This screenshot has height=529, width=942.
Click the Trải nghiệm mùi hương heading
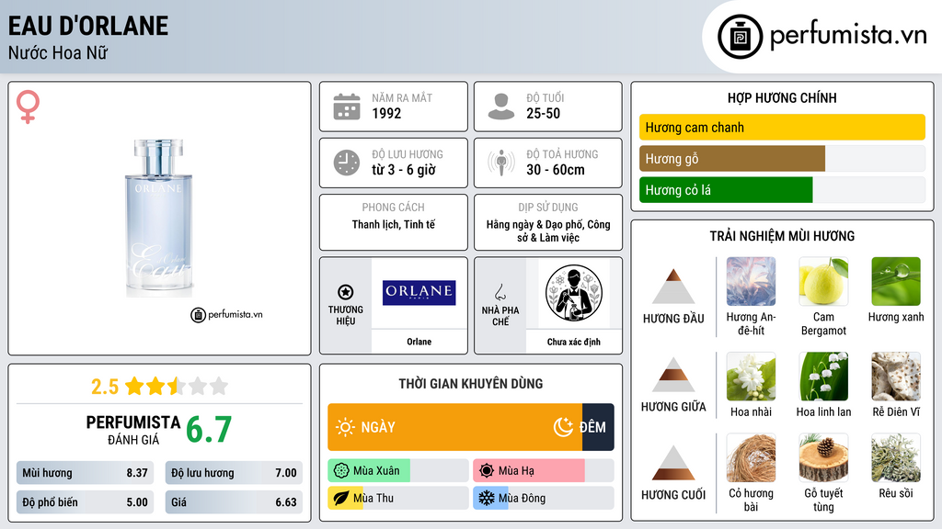pyautogui.click(x=782, y=236)
